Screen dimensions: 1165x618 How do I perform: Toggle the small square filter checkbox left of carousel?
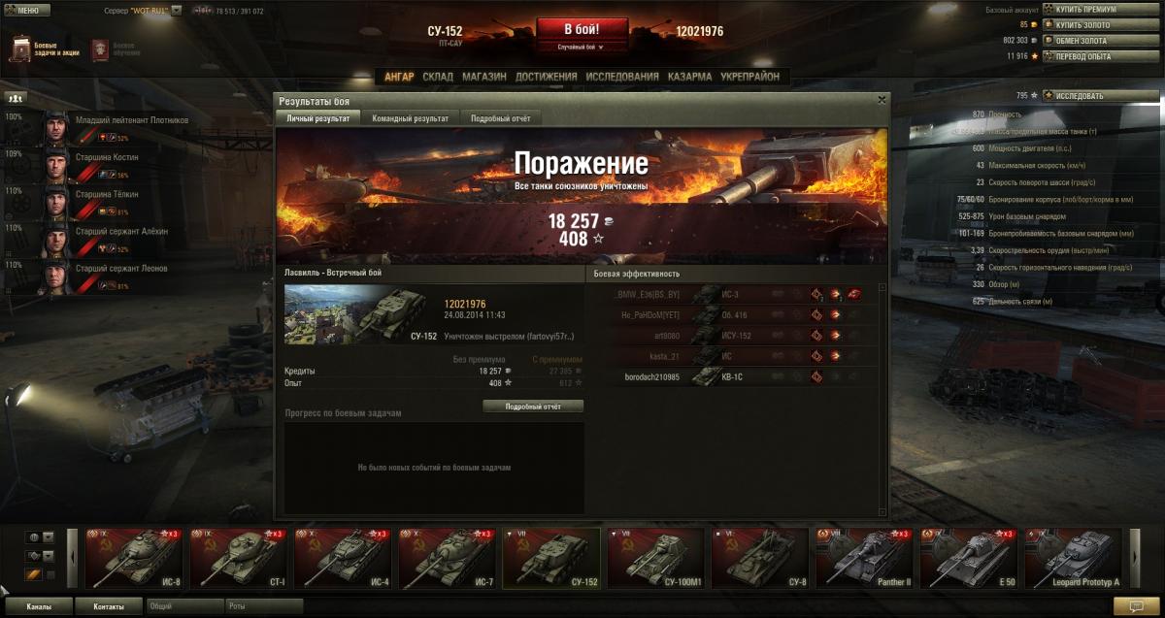click(50, 575)
